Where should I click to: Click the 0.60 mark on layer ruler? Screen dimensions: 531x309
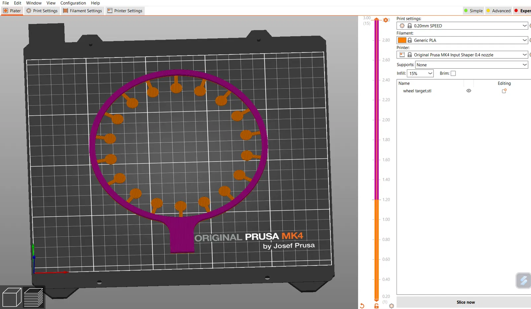tap(386, 259)
